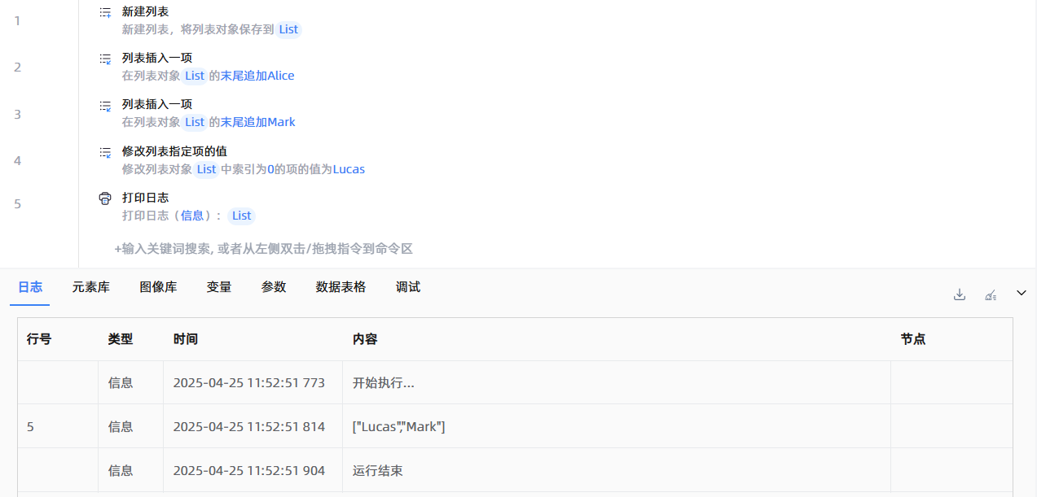Click the list icon beside the Mark step
The height and width of the screenshot is (497, 1037).
pyautogui.click(x=105, y=105)
